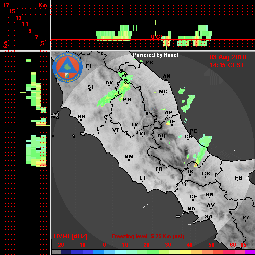
Task: Click the red-core radar echo beside TE
Action: coord(168,123)
